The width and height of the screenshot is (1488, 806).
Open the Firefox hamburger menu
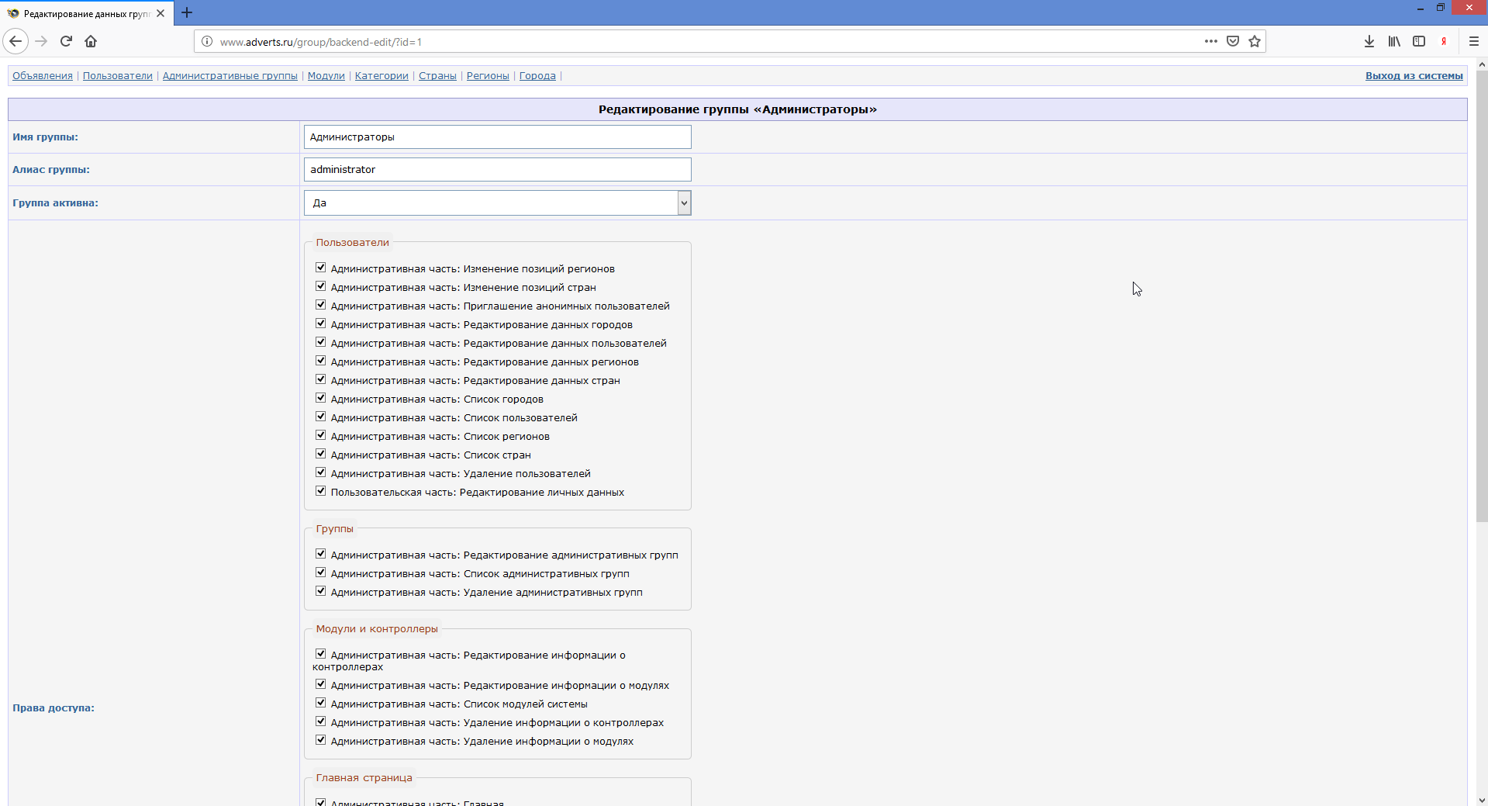pos(1474,42)
